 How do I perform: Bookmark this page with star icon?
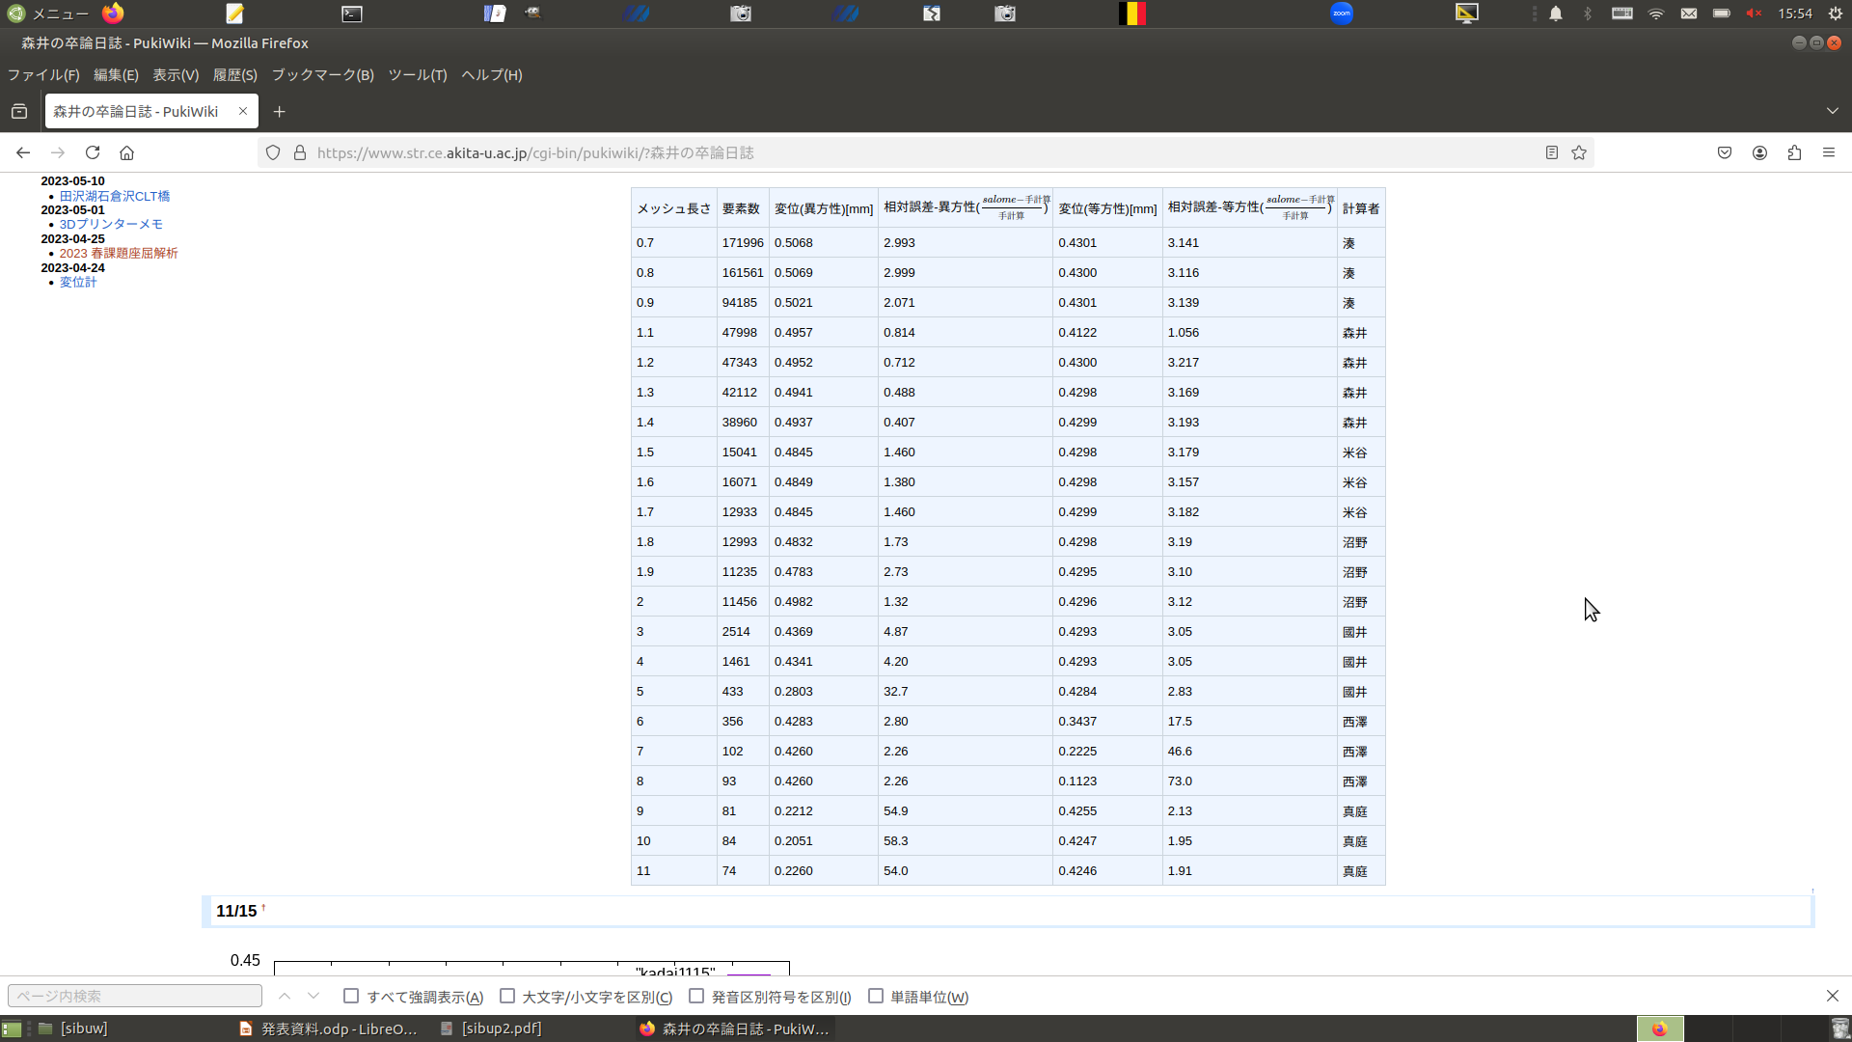point(1579,152)
